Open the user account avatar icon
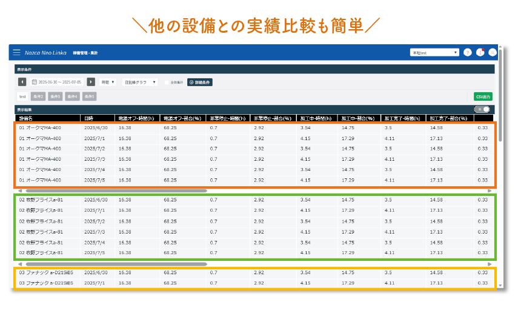The image size is (518, 310). pos(492,52)
